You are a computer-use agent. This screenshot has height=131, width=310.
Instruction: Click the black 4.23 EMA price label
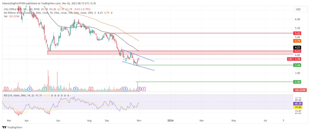297,47
